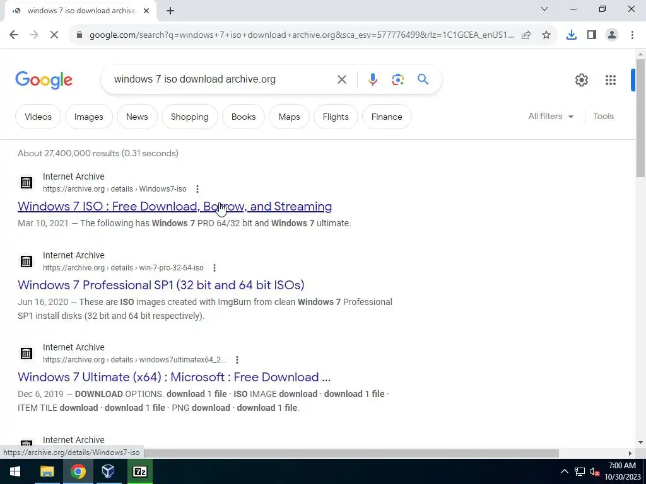Open VirtualBox from taskbar
Image resolution: width=646 pixels, height=484 pixels.
click(108, 471)
